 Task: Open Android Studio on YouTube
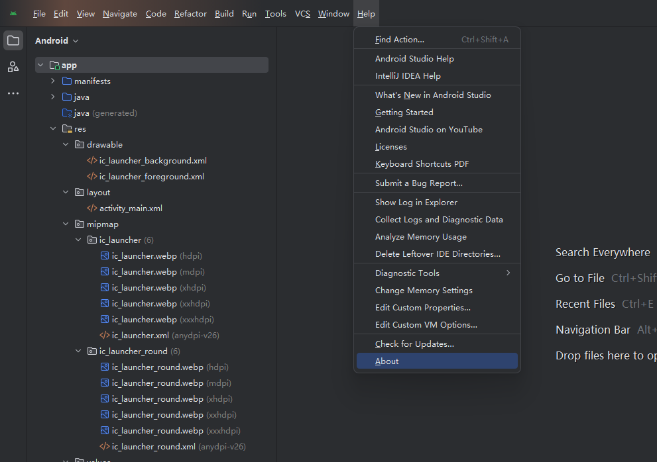(x=437, y=130)
